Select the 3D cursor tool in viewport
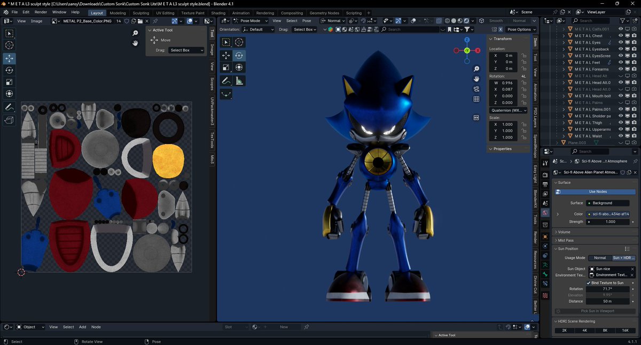The width and height of the screenshot is (641, 345). [239, 42]
